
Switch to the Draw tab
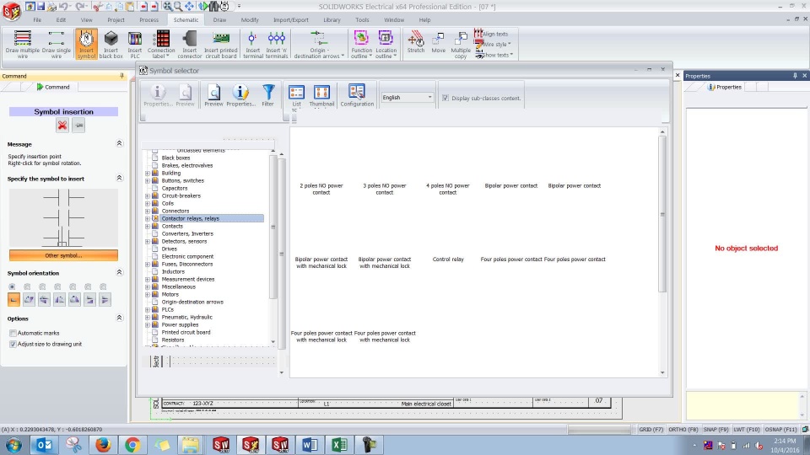pyautogui.click(x=219, y=19)
